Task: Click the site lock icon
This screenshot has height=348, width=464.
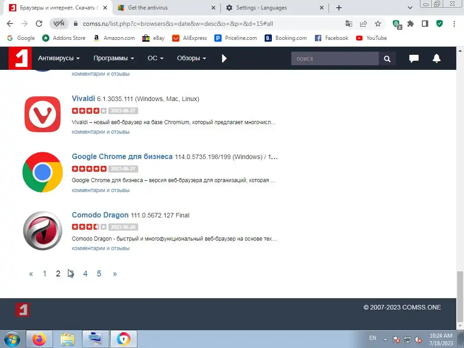Action: click(x=76, y=24)
